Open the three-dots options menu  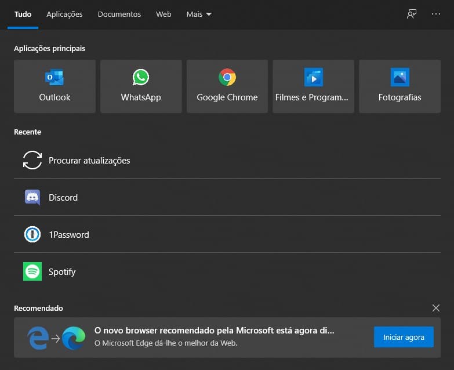pyautogui.click(x=436, y=14)
